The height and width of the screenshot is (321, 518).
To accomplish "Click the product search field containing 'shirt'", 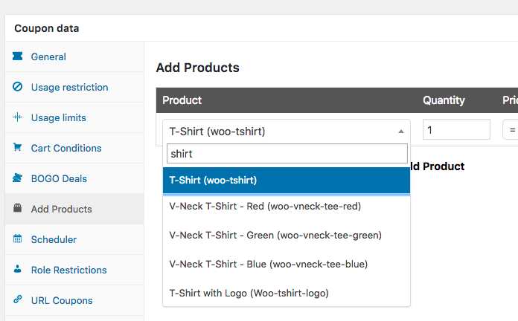I will tap(287, 154).
